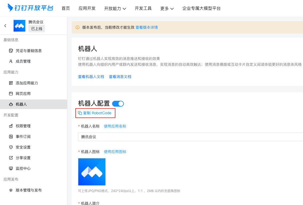Open the 查看消息文档 link

tap(120, 77)
